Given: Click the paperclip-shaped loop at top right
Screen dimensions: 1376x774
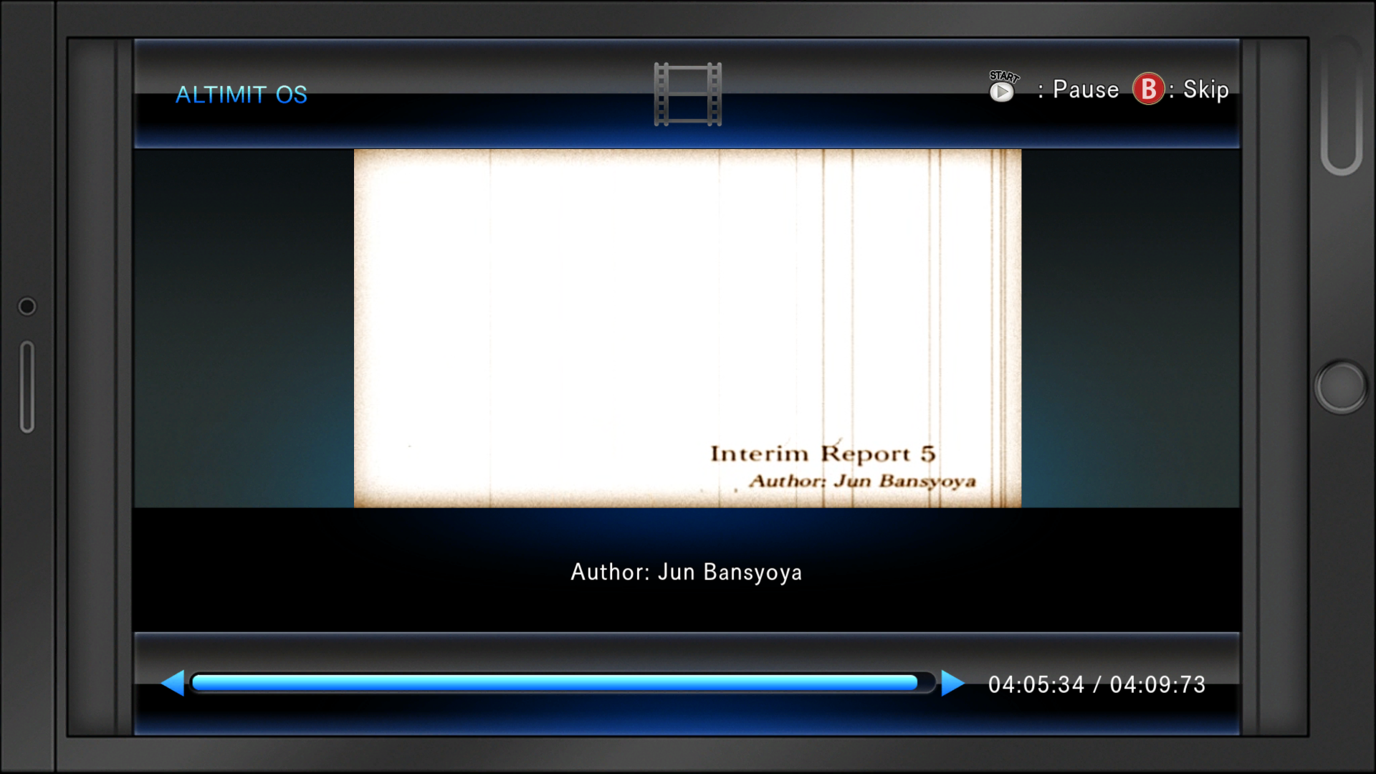Looking at the screenshot, I should pos(1341,107).
